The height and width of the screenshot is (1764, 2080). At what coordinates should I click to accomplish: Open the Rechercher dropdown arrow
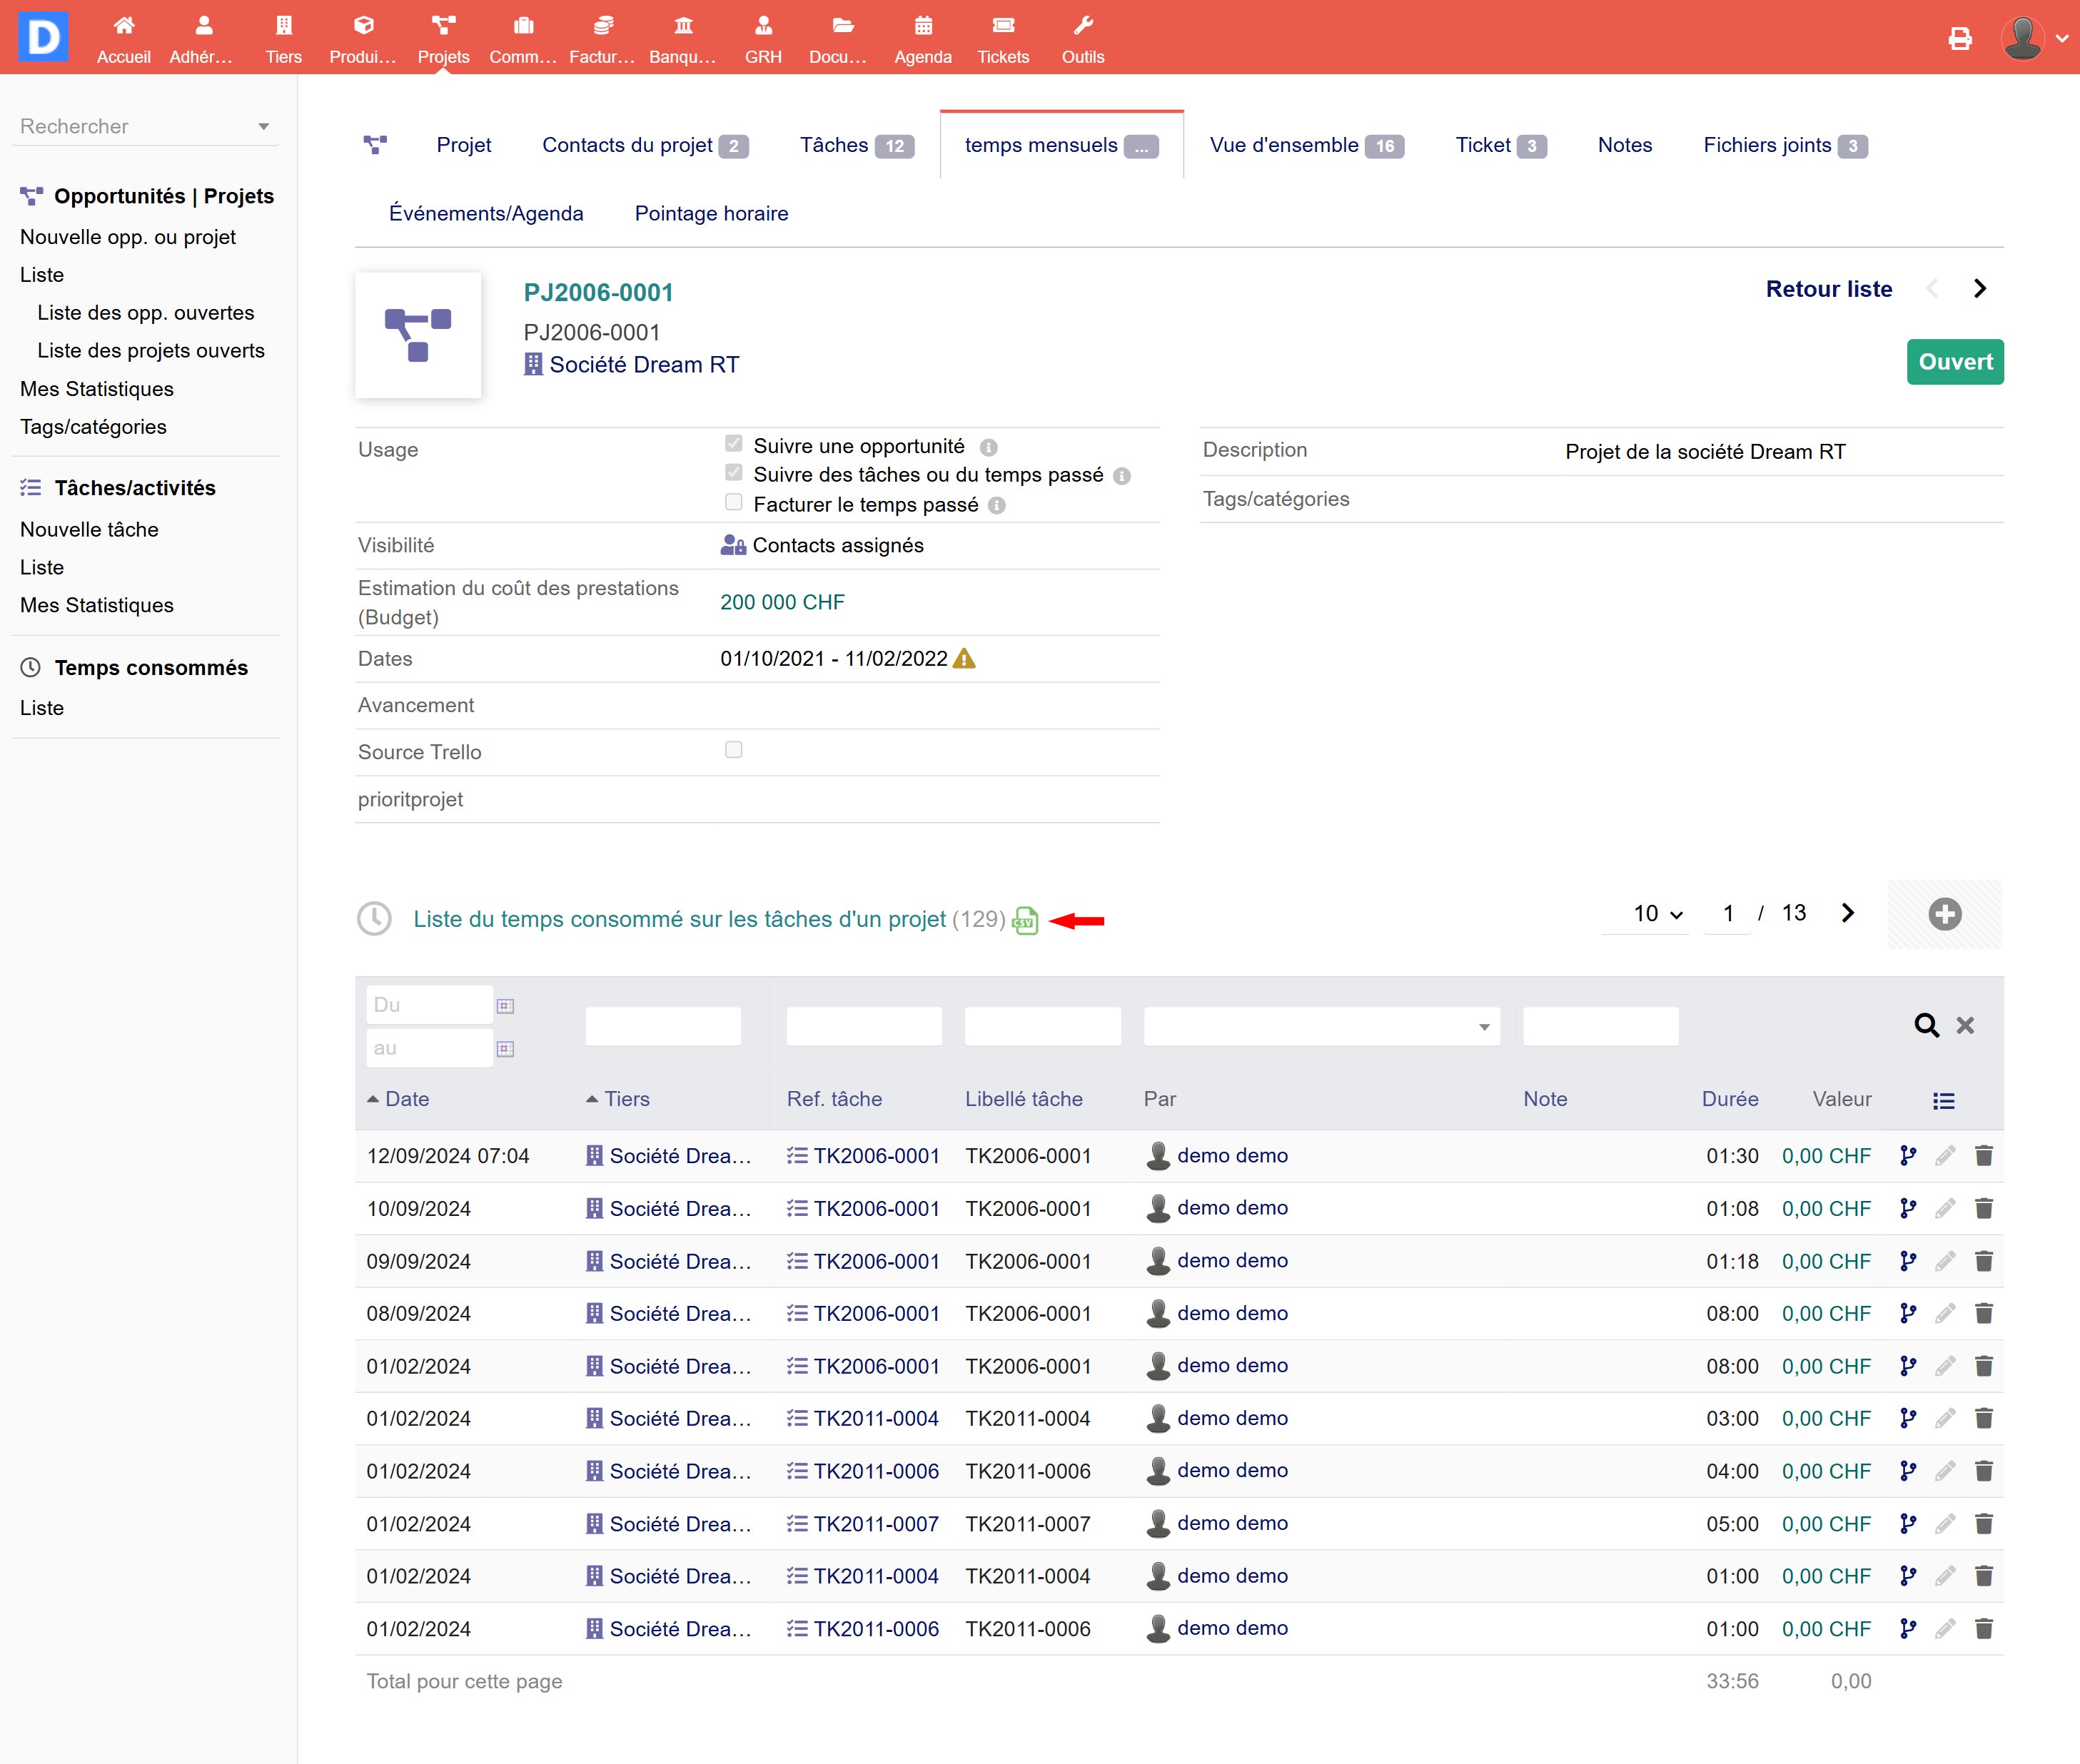click(x=263, y=127)
